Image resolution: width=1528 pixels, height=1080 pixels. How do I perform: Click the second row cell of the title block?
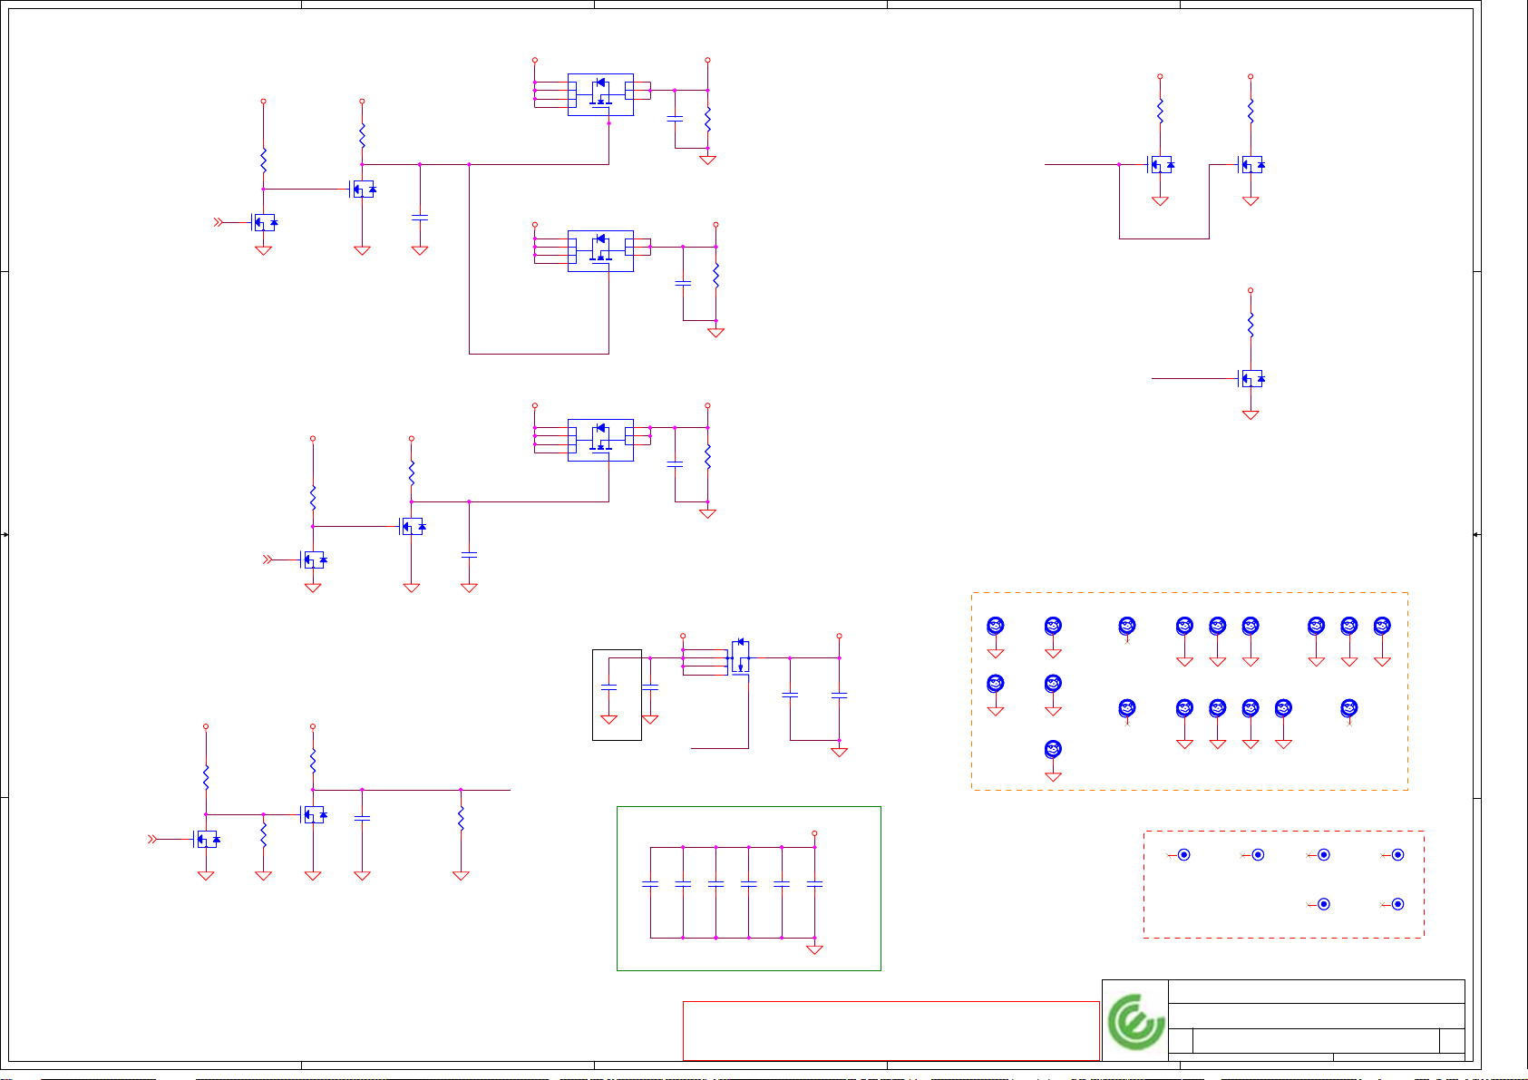1317,1016
